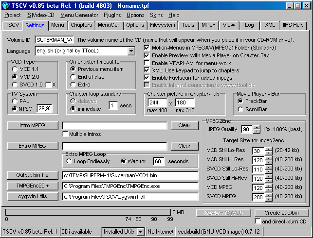
Task: Enable the Multiple Intros checkbox
Action: (x=66, y=134)
